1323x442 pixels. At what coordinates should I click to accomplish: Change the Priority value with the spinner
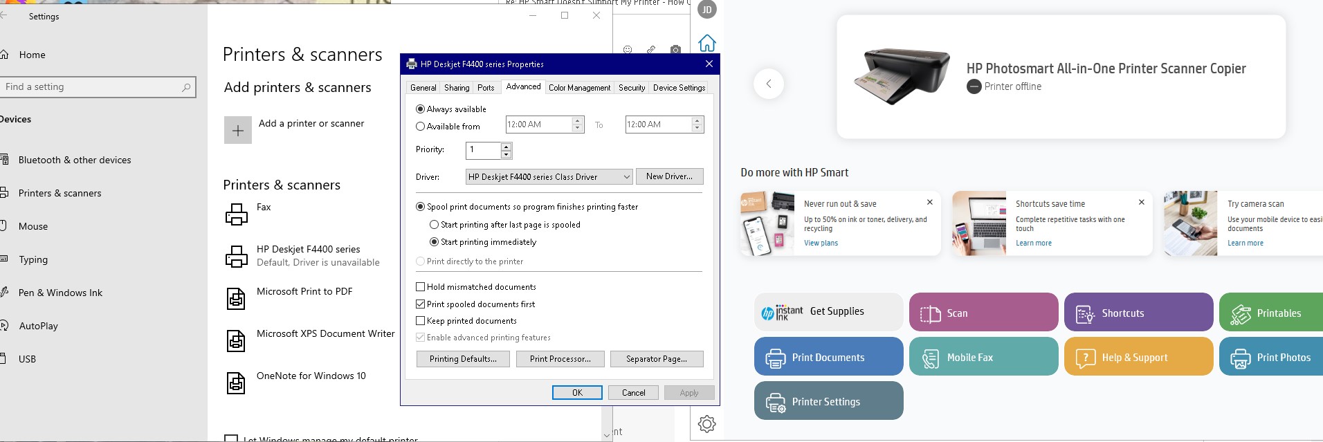click(x=506, y=150)
